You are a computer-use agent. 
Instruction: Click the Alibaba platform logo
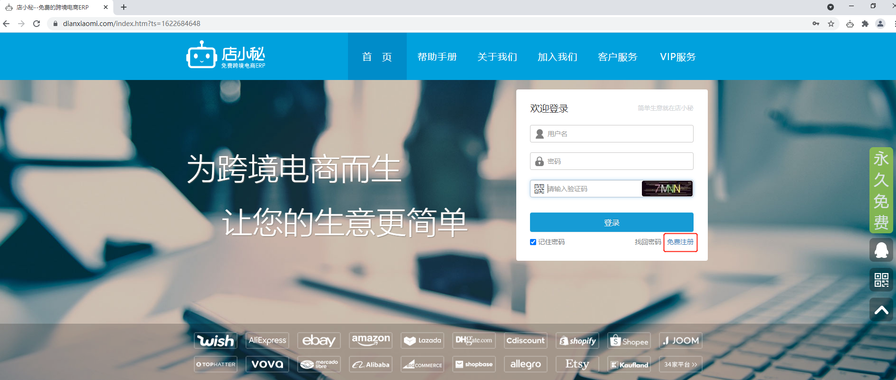tap(371, 364)
